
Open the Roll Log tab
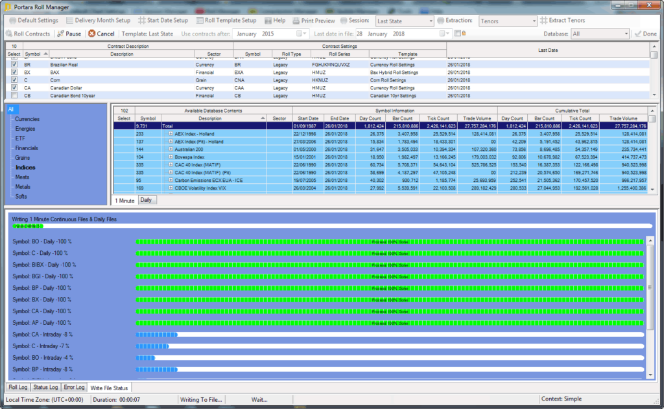18,388
